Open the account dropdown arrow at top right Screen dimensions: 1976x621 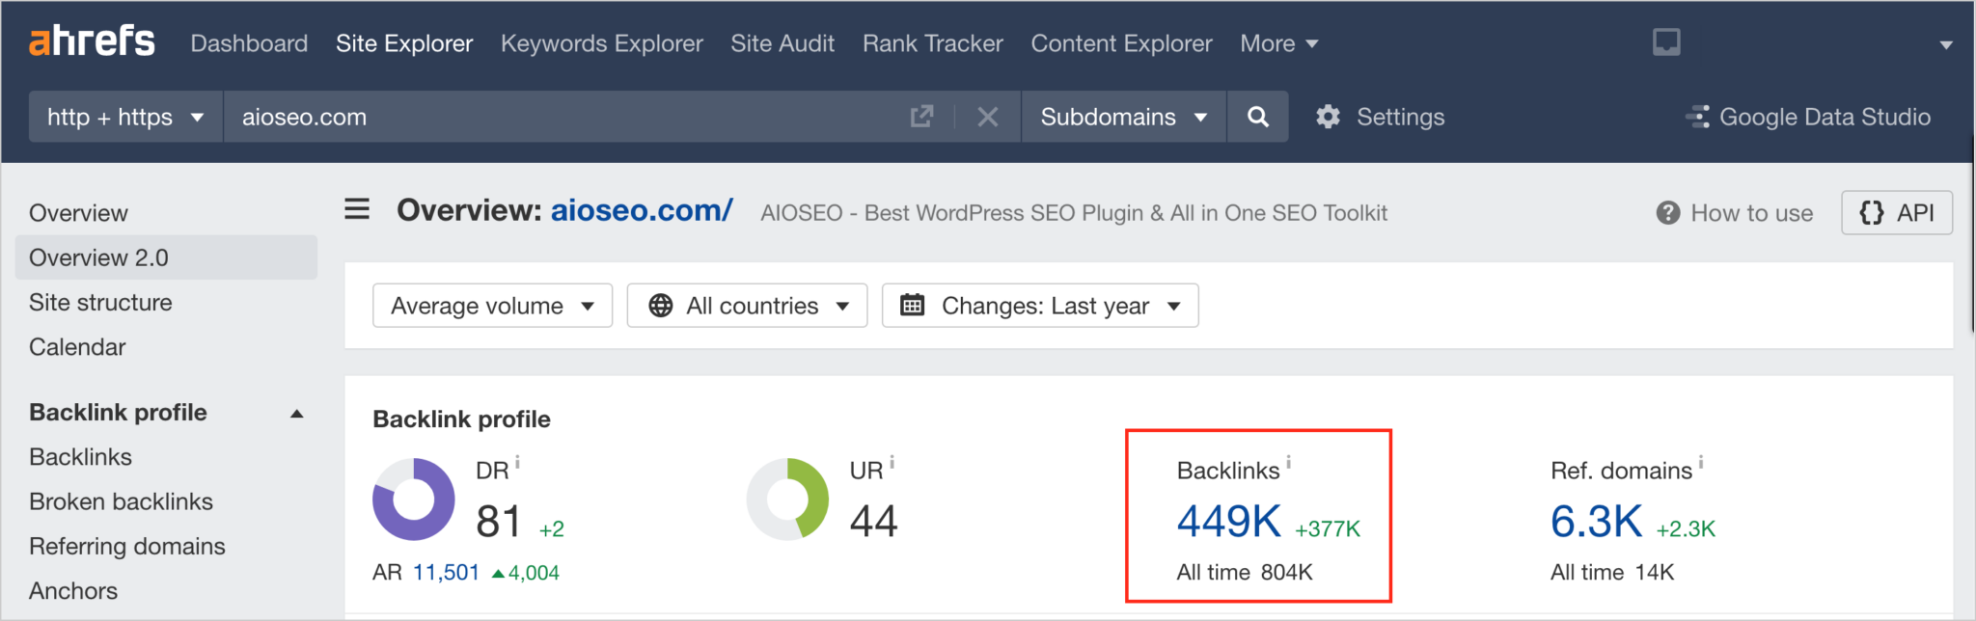[x=1945, y=44]
